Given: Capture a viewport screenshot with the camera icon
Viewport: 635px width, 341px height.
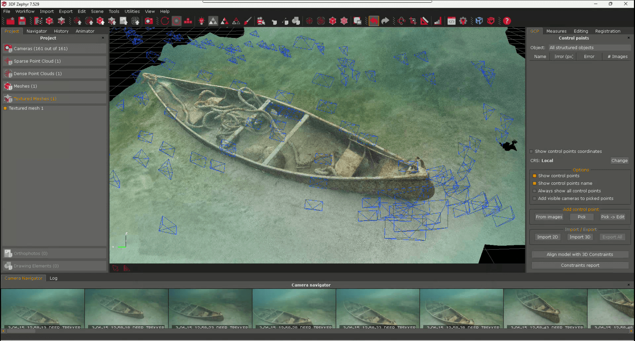Looking at the screenshot, I should [x=149, y=21].
